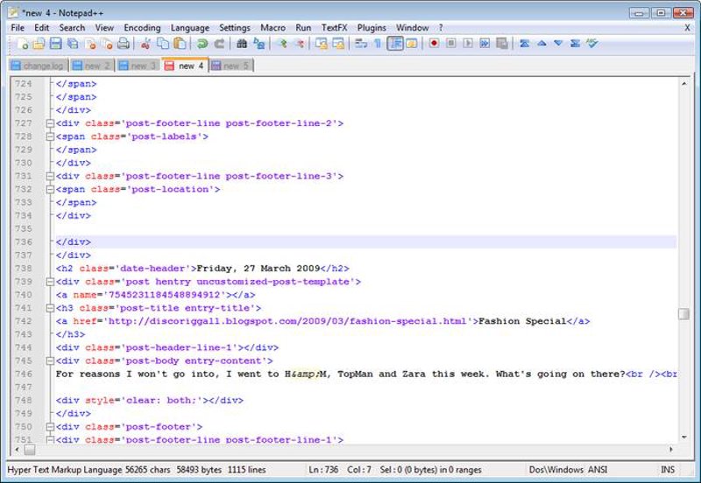The width and height of the screenshot is (701, 483).
Task: Undo with the green arrow icon
Action: coord(202,43)
